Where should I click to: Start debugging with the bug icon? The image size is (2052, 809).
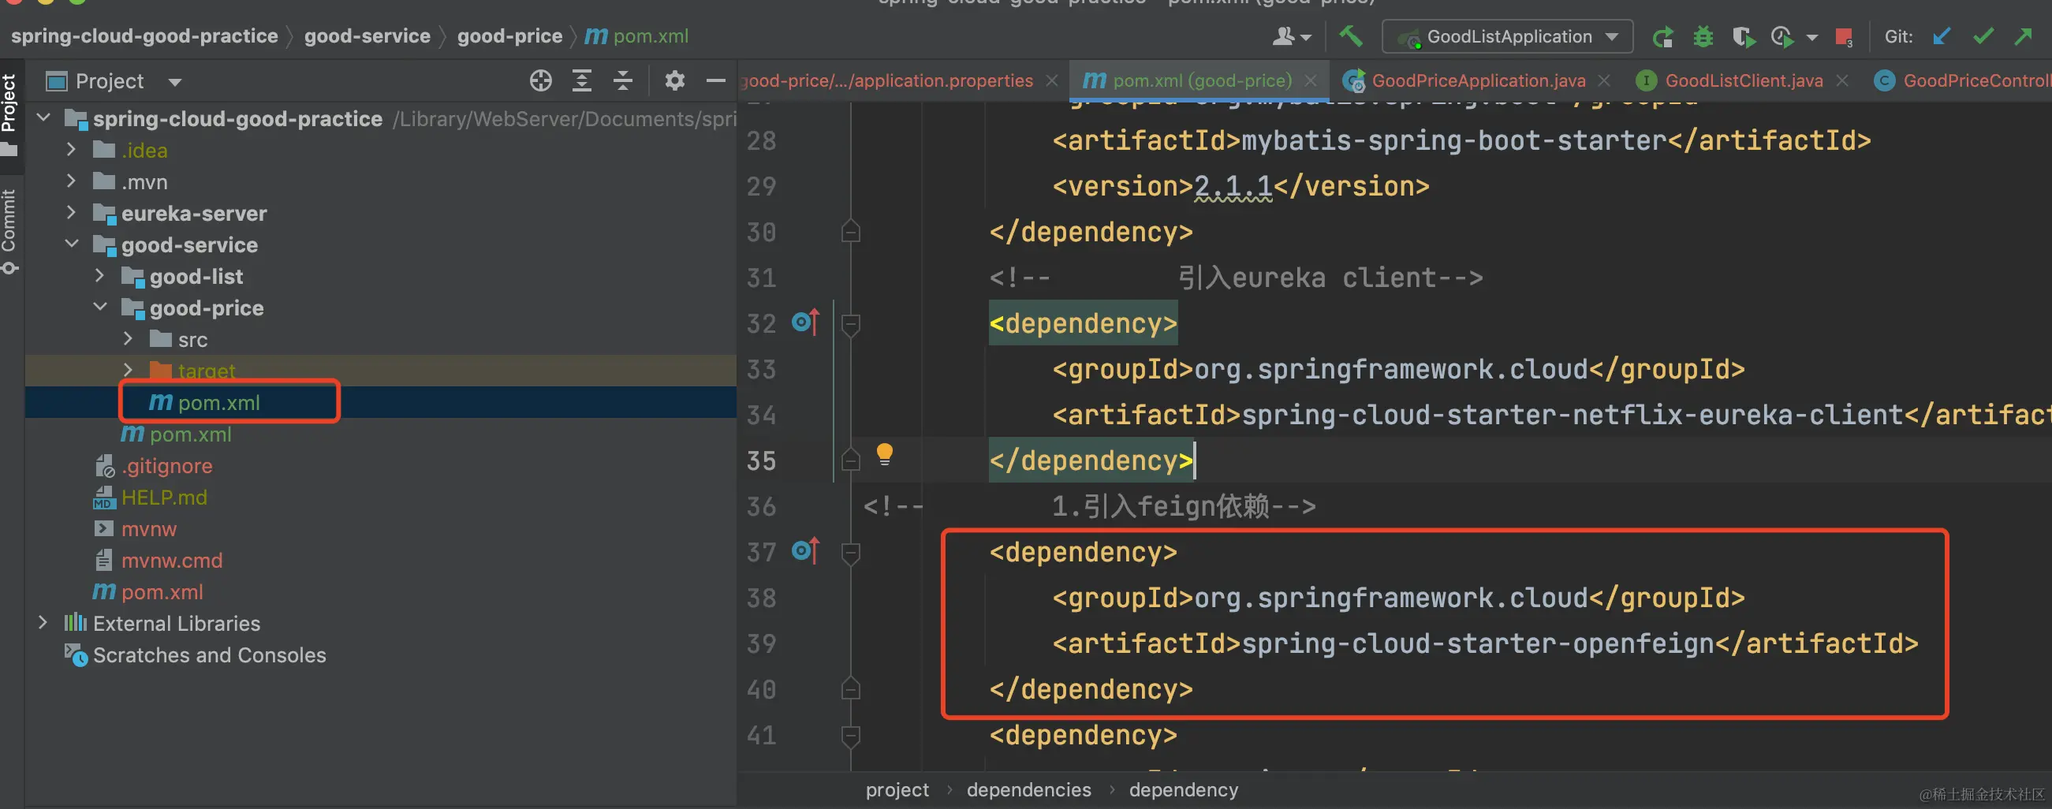(1703, 36)
